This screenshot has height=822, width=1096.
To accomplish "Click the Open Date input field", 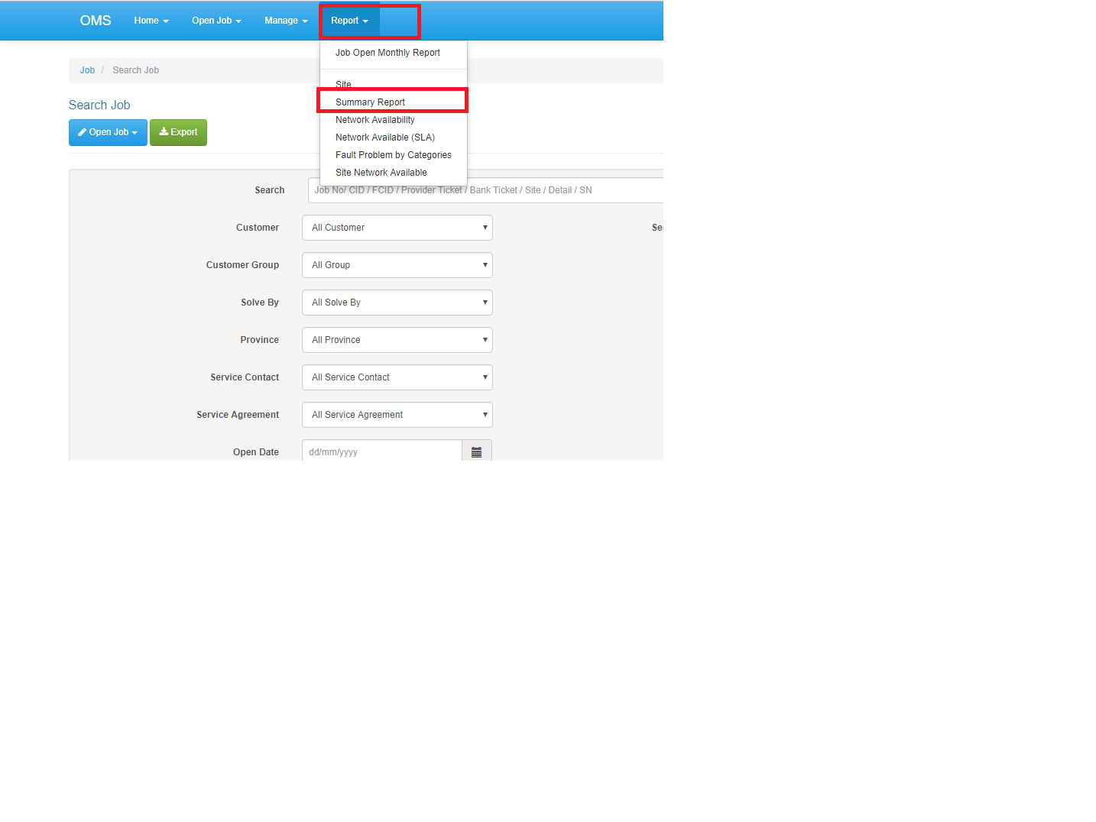I will click(x=382, y=451).
